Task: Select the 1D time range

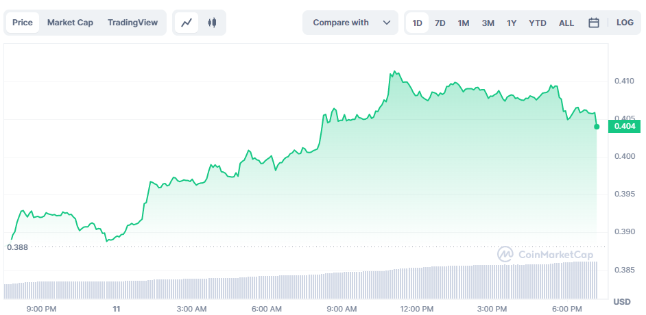Action: 417,23
